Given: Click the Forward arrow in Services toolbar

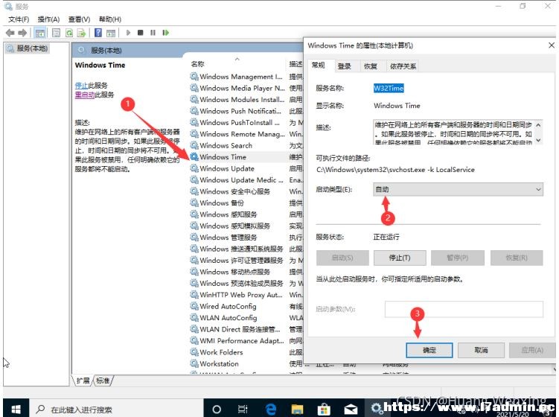Looking at the screenshot, I should 22,33.
